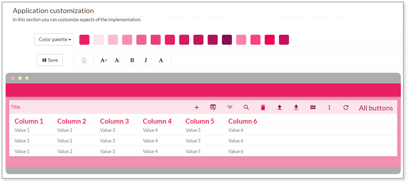Select the darkest maroon color swatch
409x184 pixels.
coord(227,40)
